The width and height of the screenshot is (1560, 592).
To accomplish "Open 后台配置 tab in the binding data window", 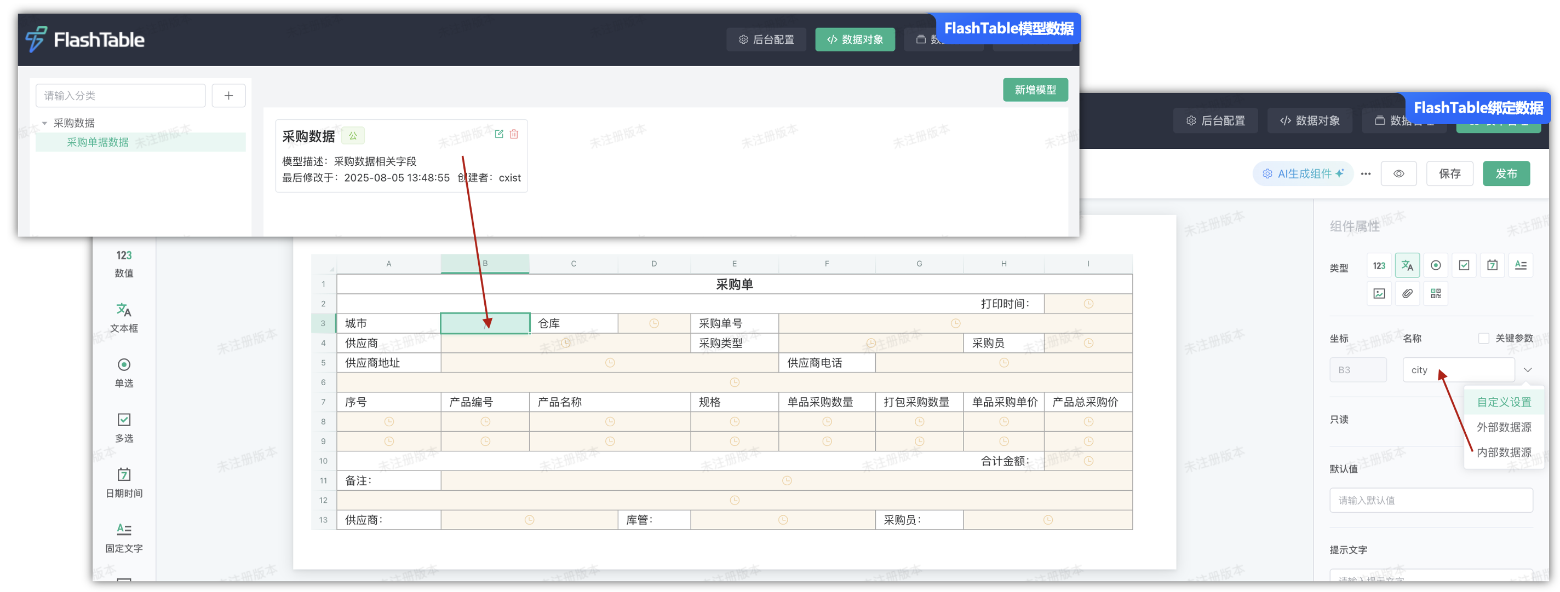I will pos(1215,121).
